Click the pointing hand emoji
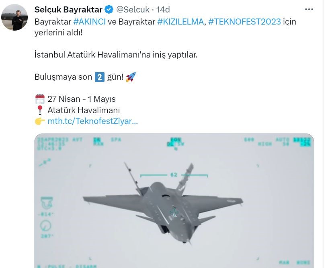Viewport: 330px width, 268px height. 40,121
